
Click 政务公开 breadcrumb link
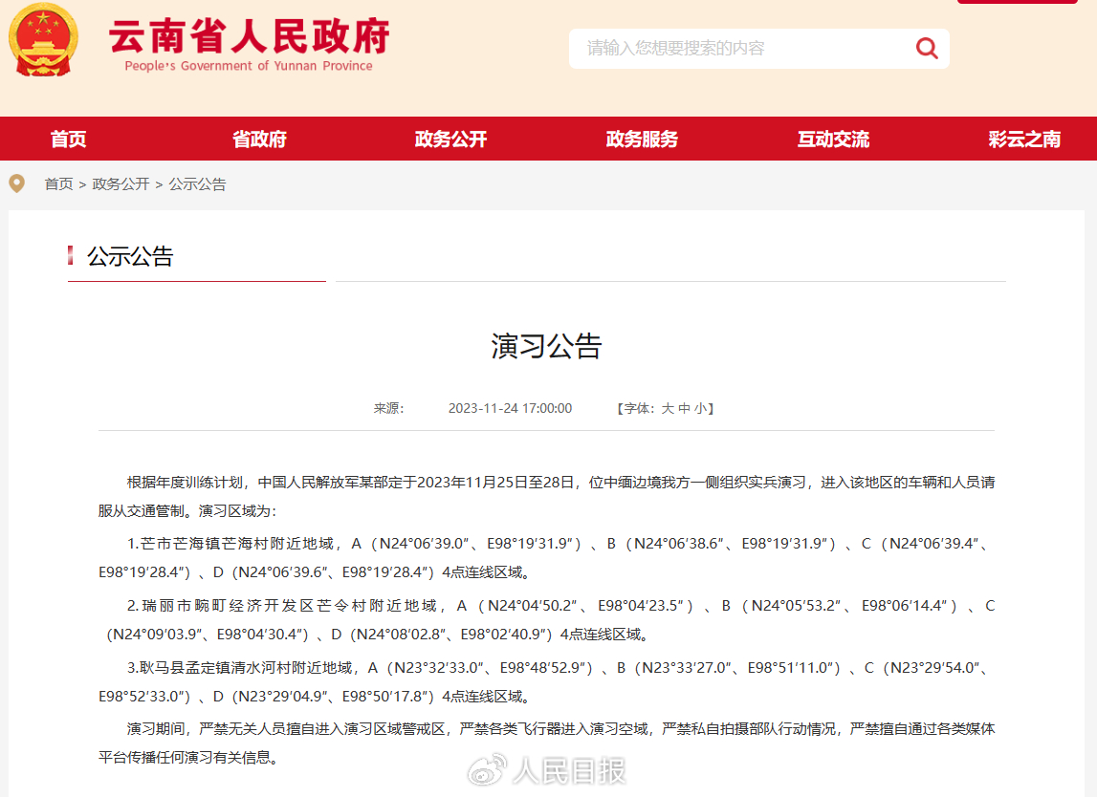[x=121, y=183]
